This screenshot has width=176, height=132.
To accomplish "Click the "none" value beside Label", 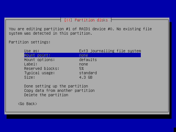I will pyautogui.click(x=84, y=64).
